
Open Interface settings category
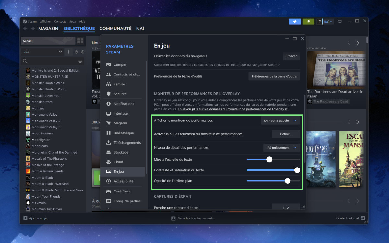[123, 113]
